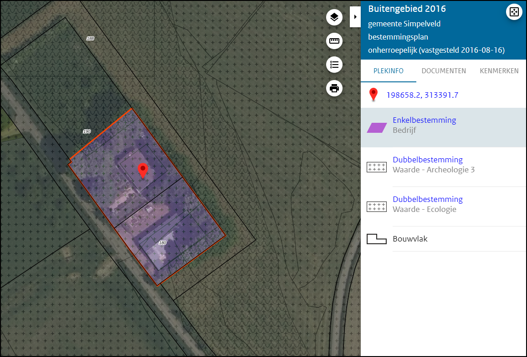Click the purple Bedrijf color swatch
The width and height of the screenshot is (527, 357).
(377, 127)
